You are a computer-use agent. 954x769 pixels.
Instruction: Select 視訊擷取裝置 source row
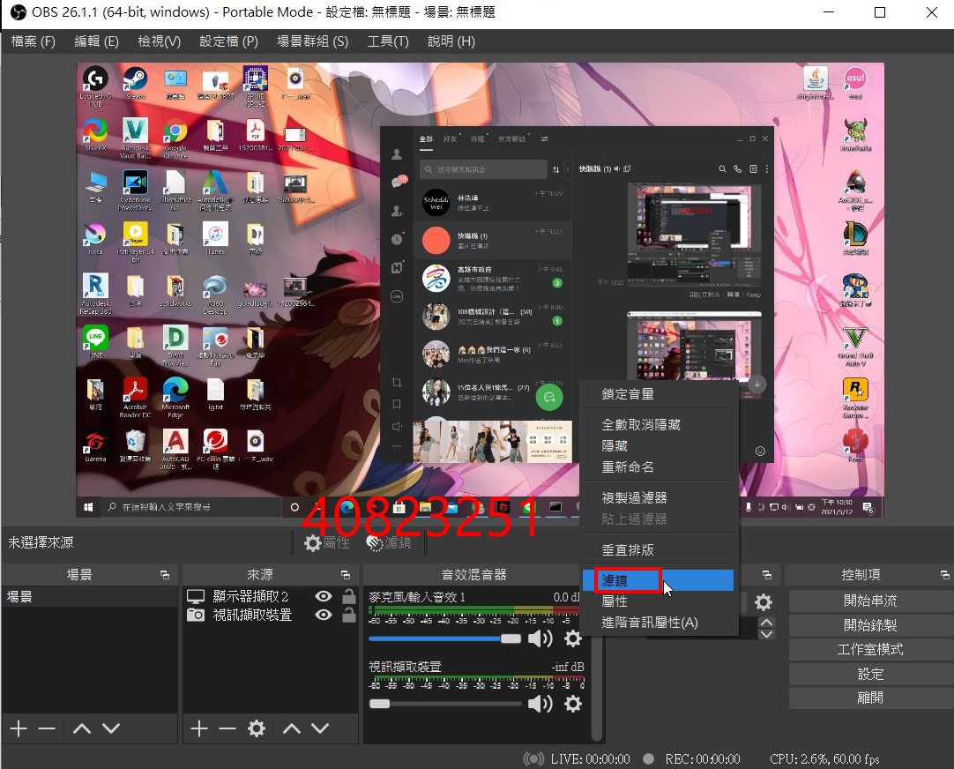270,615
